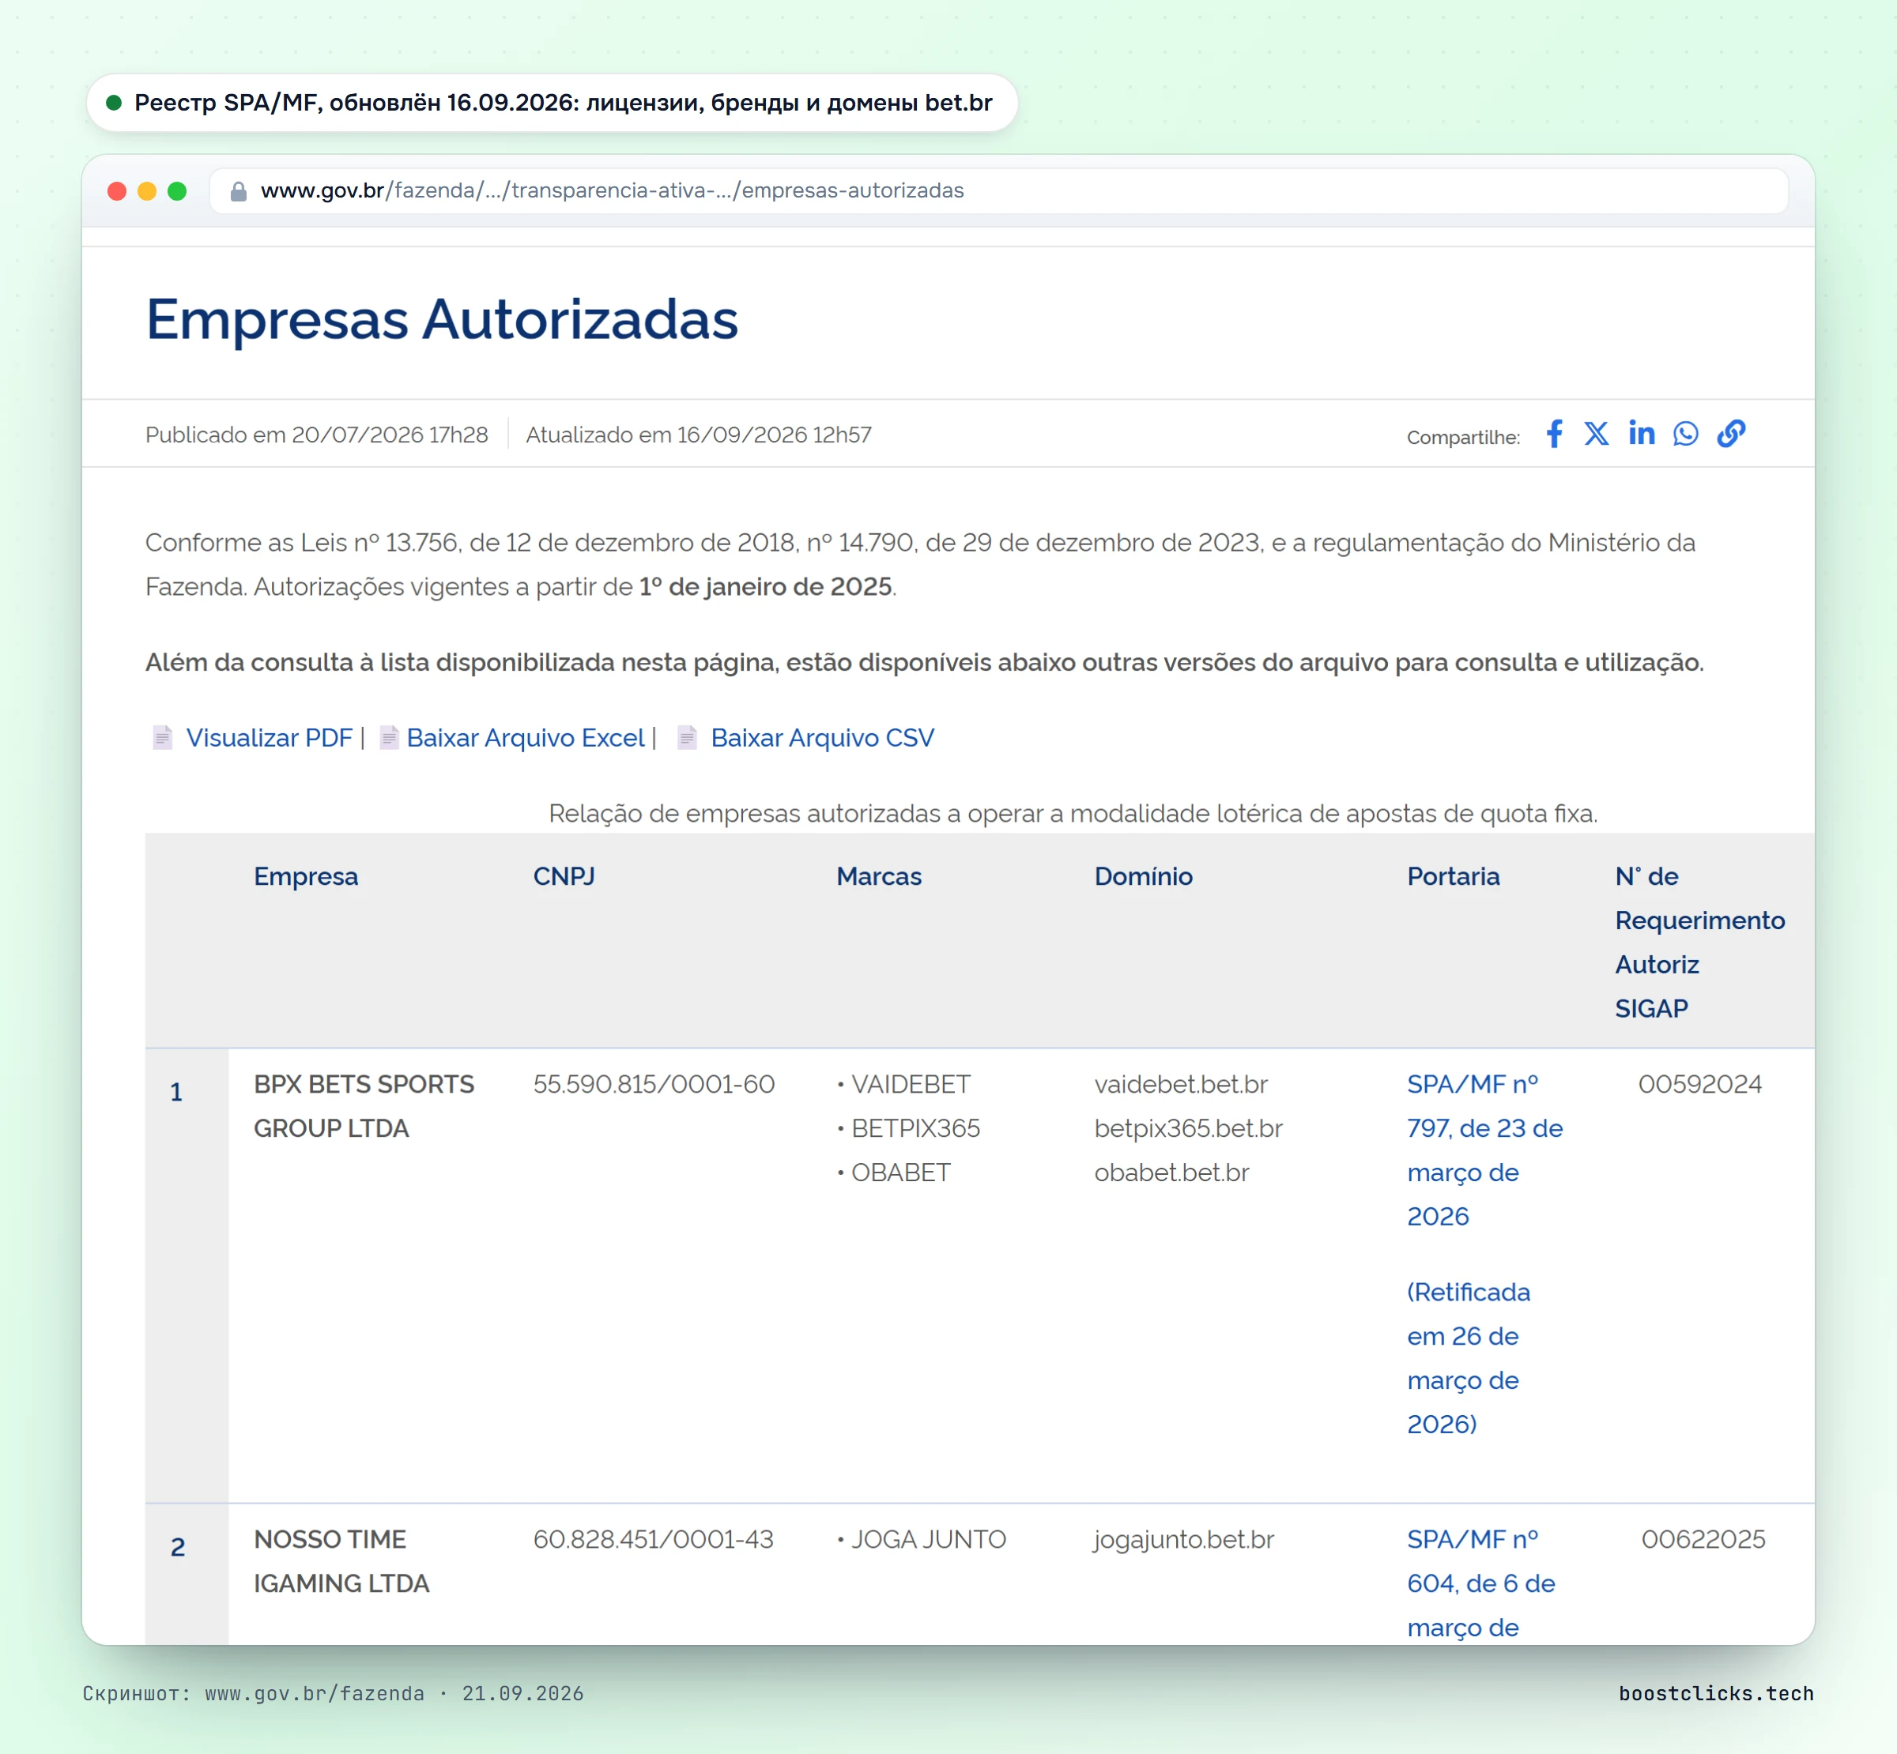Click the Marcas column header
The width and height of the screenshot is (1897, 1754).
pyautogui.click(x=879, y=876)
